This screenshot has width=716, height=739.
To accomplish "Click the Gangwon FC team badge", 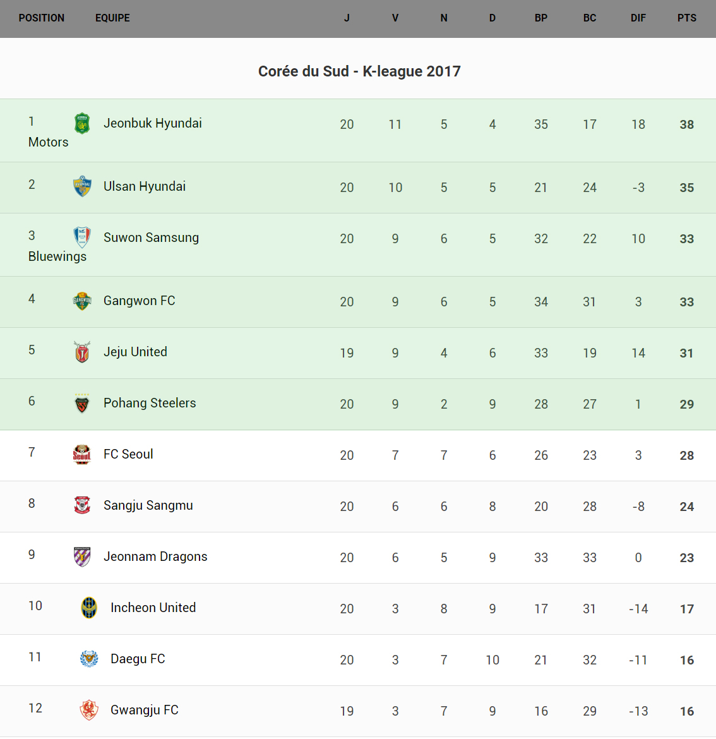I will (x=82, y=301).
